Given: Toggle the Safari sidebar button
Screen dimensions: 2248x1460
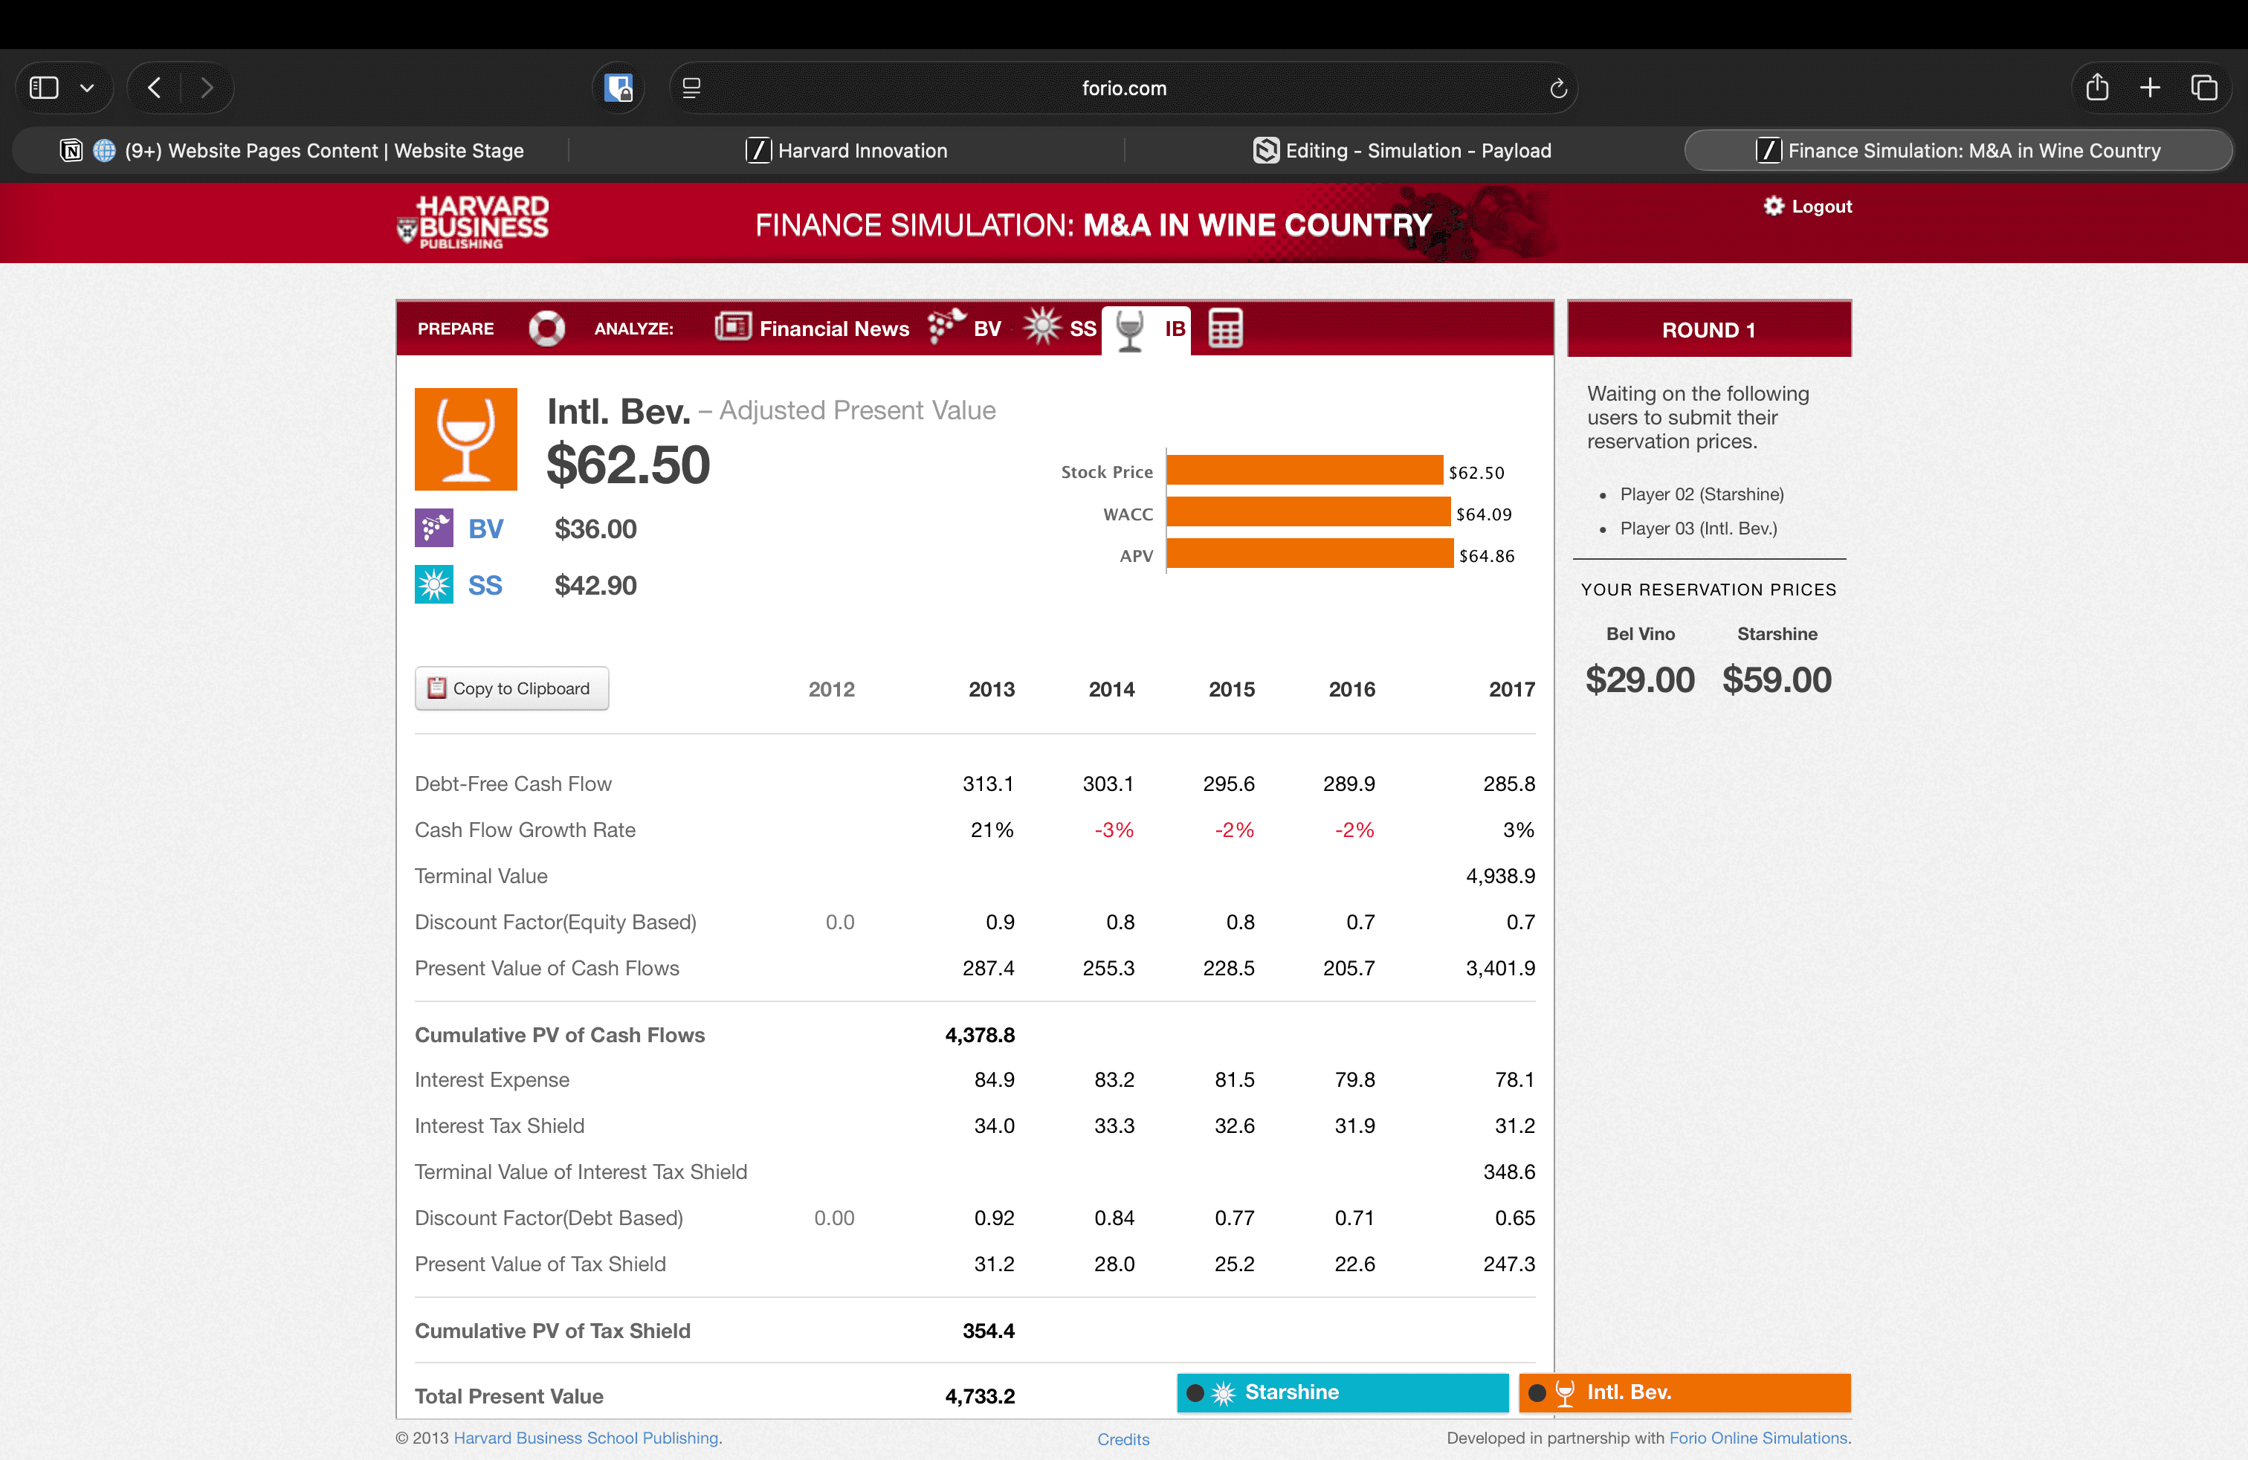Looking at the screenshot, I should point(45,88).
